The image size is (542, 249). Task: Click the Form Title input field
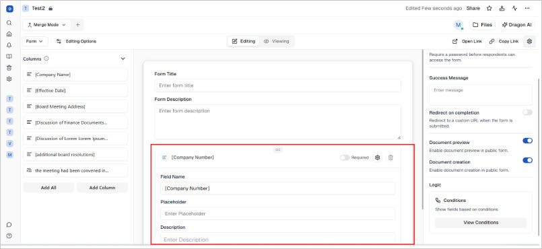pyautogui.click(x=277, y=85)
